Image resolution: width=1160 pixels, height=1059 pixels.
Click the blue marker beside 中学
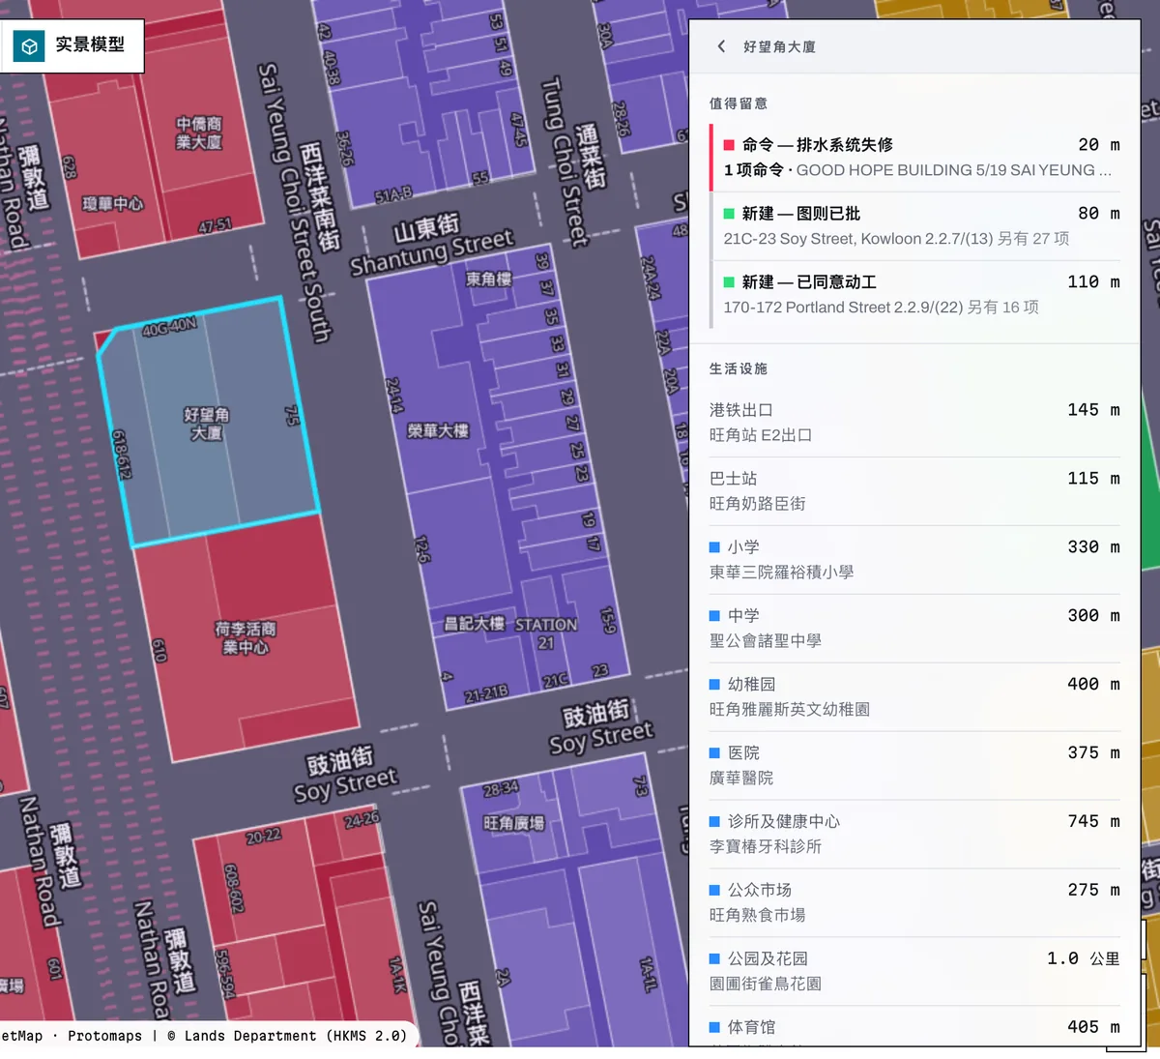(x=714, y=616)
